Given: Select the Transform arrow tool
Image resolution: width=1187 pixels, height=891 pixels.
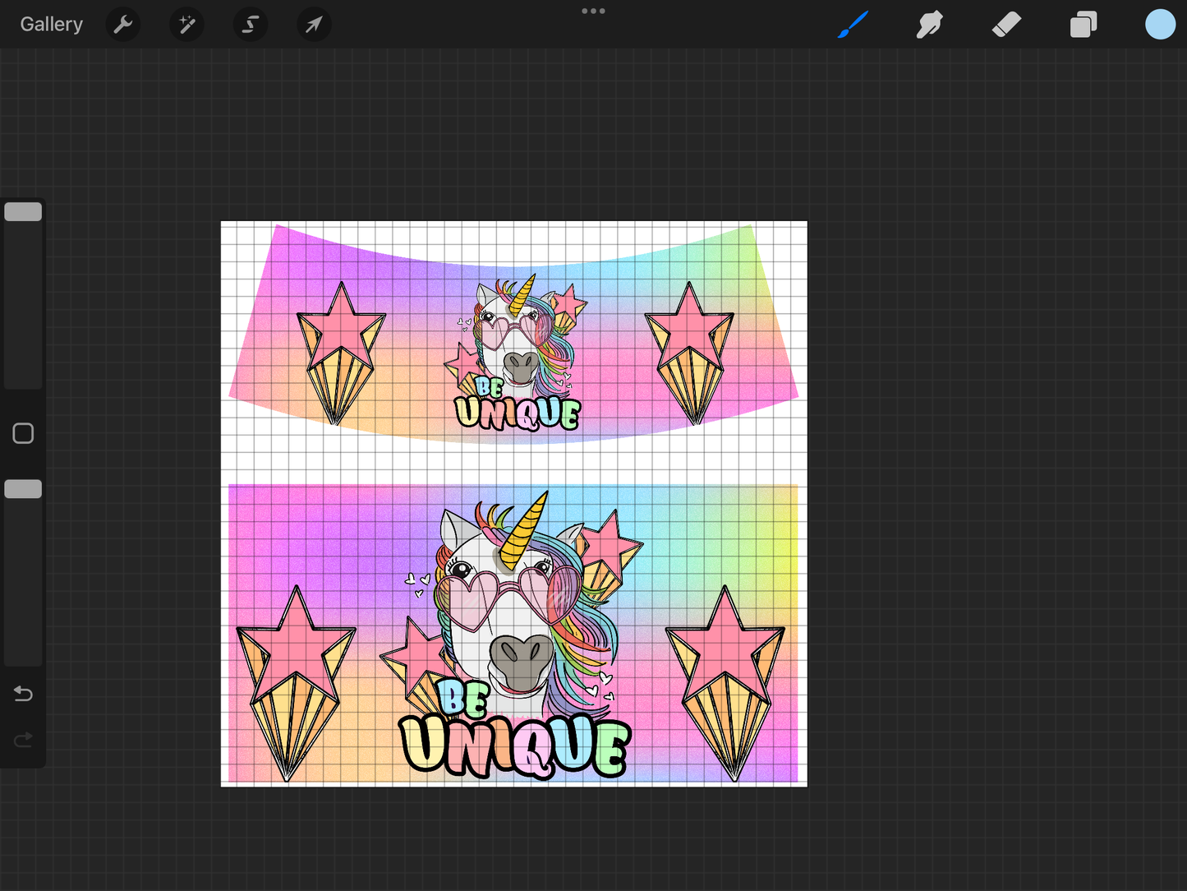Looking at the screenshot, I should (313, 24).
